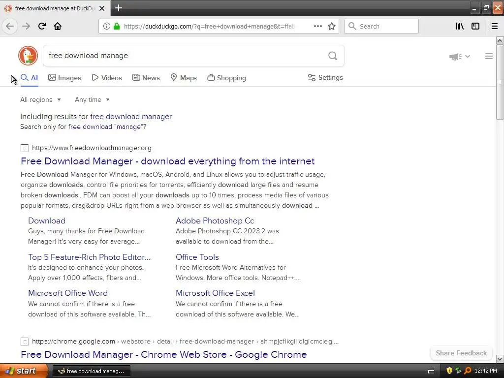
Task: Submit search with magnifier in DuckDuckGo box
Action: click(333, 56)
